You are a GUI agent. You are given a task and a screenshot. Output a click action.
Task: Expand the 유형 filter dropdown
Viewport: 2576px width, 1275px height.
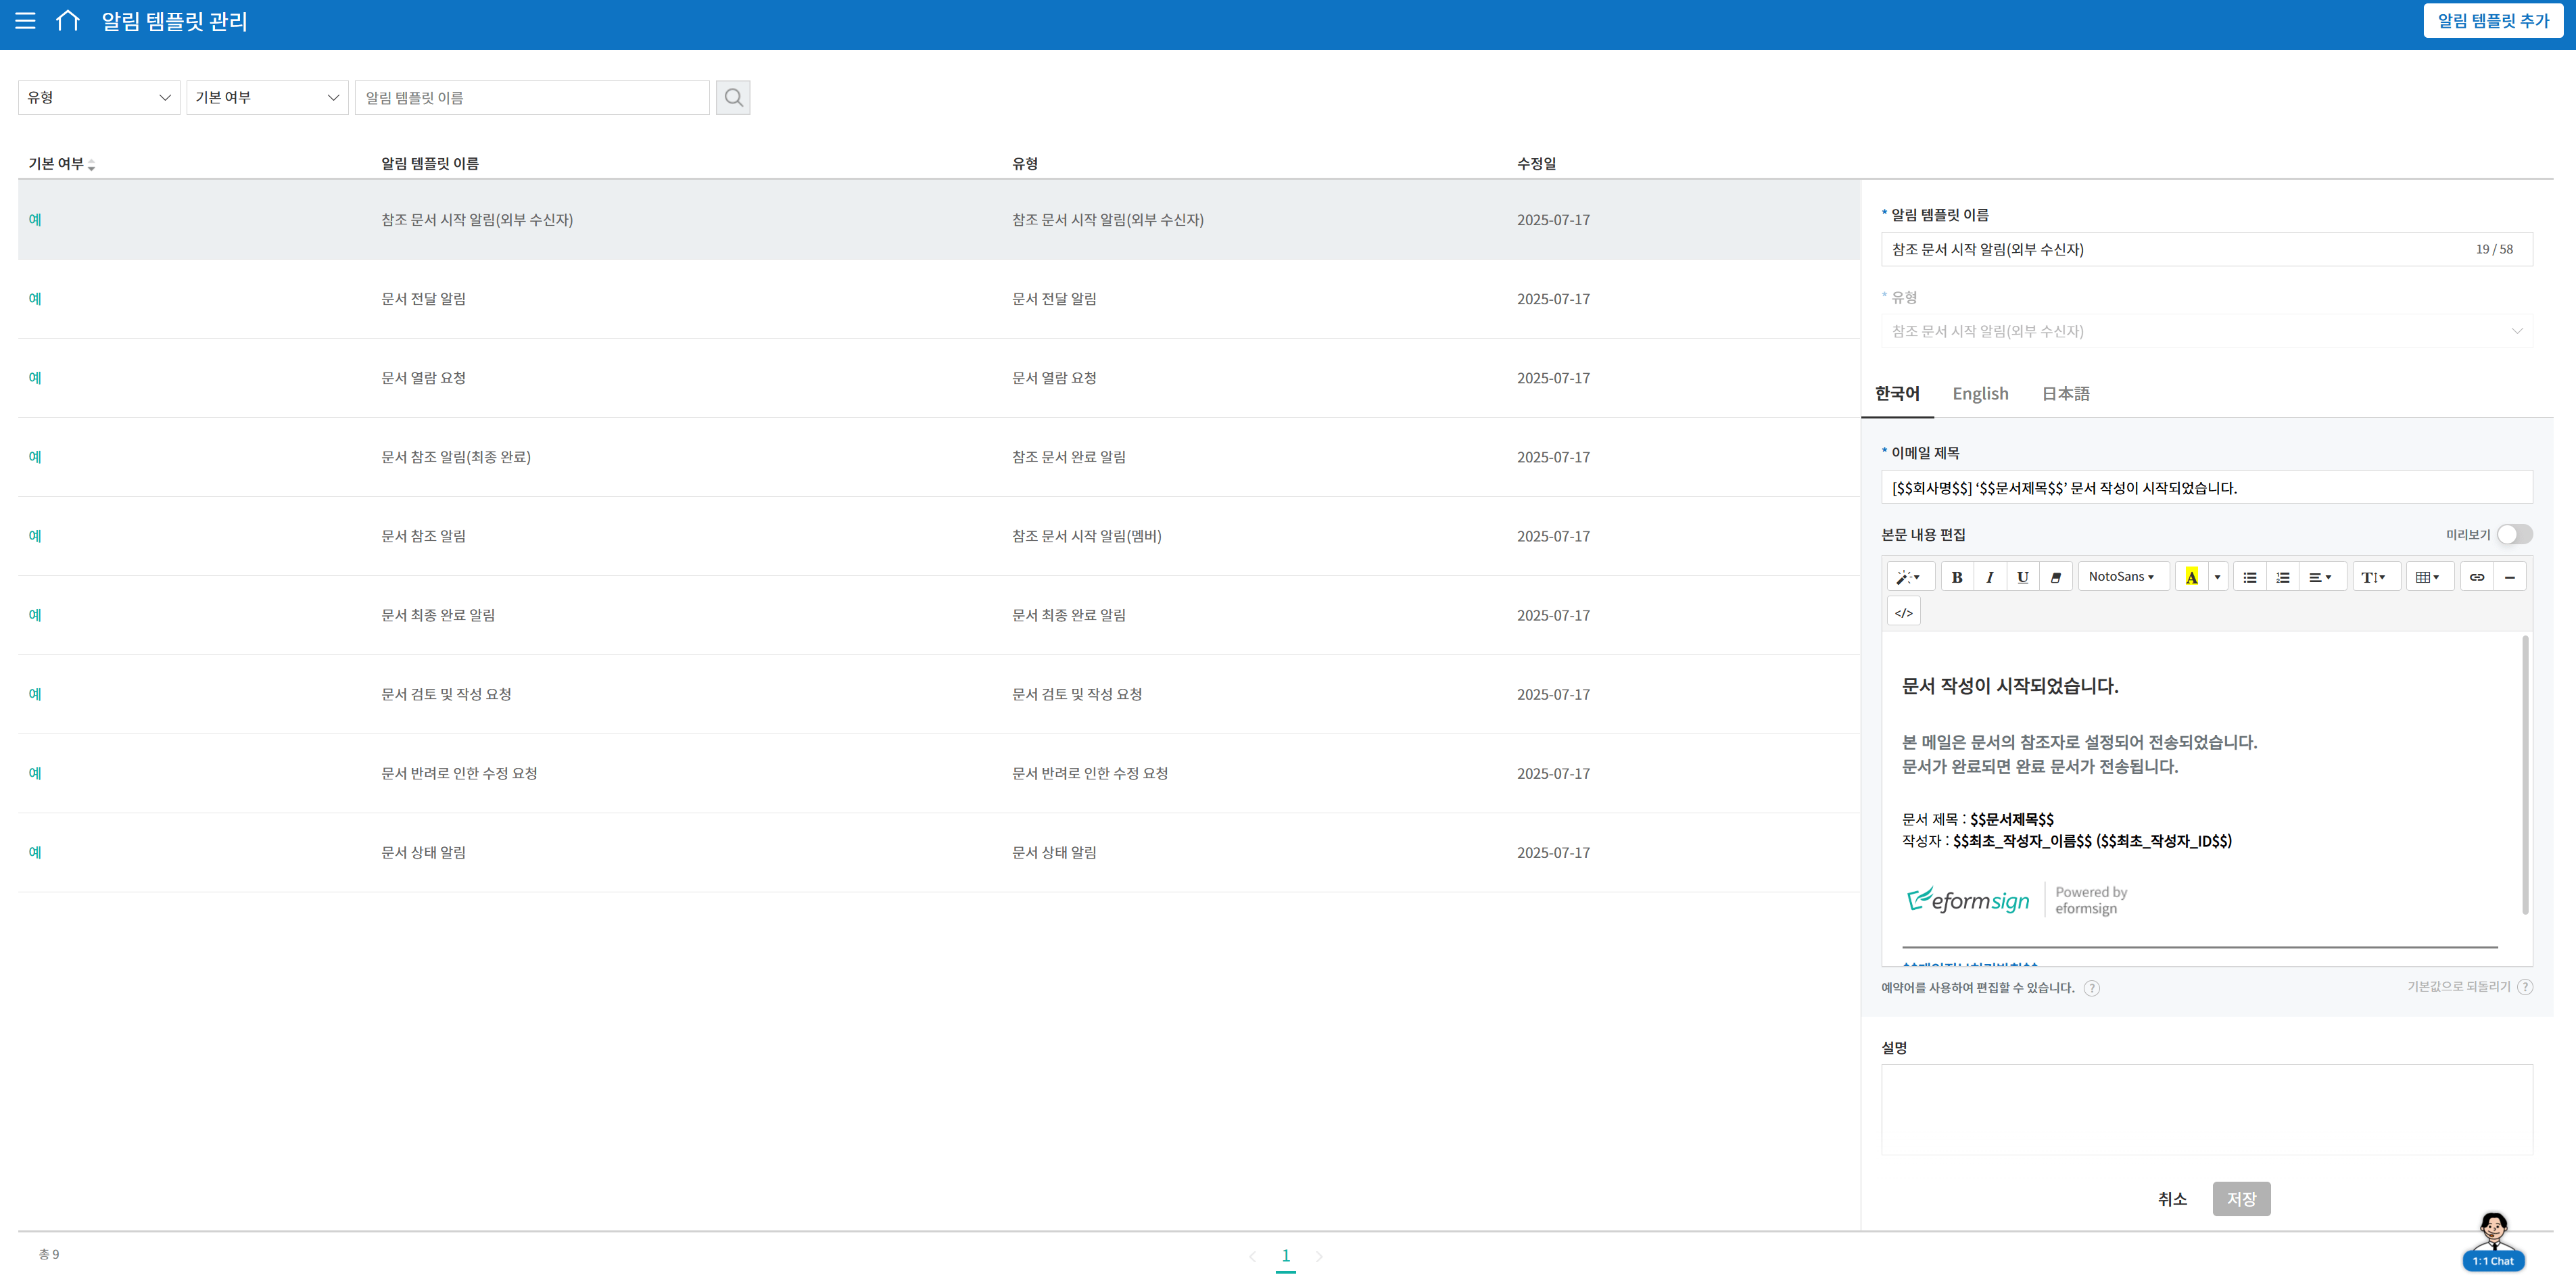click(x=99, y=98)
